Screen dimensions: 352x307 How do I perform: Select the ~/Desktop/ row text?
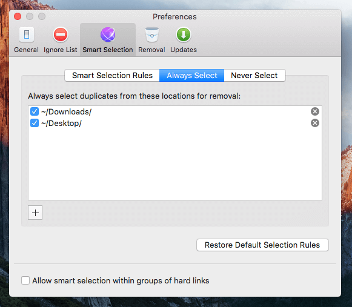pyautogui.click(x=62, y=123)
